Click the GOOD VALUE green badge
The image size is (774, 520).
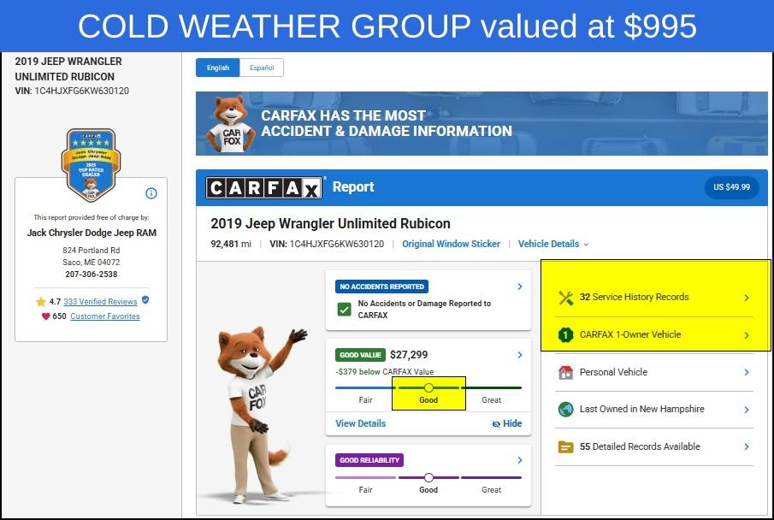360,355
